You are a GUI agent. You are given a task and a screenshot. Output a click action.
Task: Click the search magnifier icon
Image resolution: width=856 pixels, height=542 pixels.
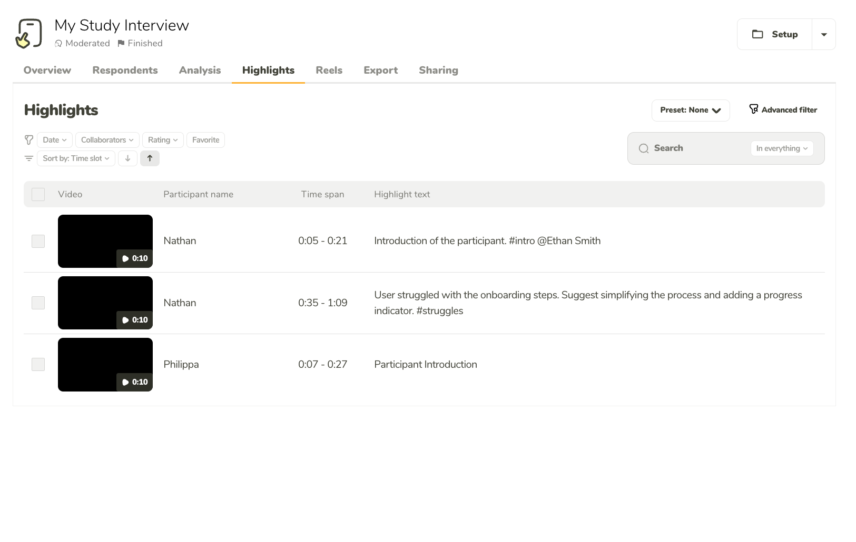pos(644,148)
